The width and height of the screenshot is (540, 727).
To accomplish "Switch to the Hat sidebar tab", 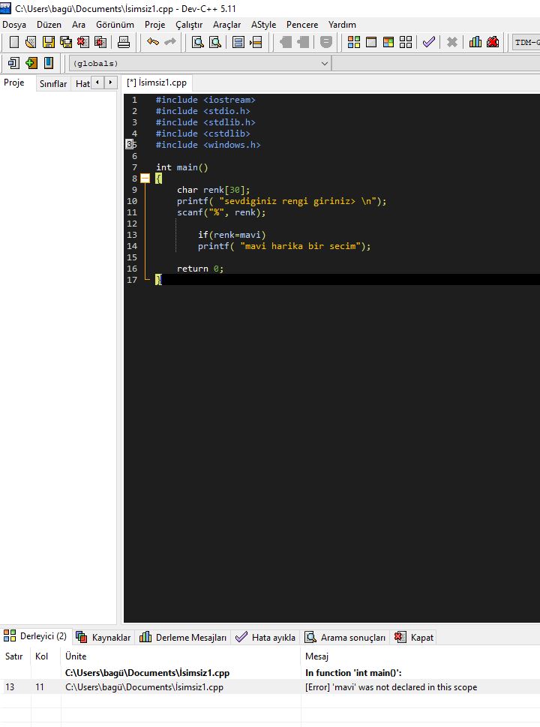I will [82, 83].
